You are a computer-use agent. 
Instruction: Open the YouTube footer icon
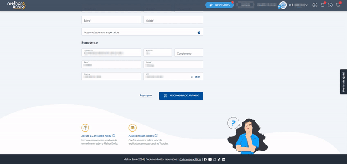(x=210, y=159)
